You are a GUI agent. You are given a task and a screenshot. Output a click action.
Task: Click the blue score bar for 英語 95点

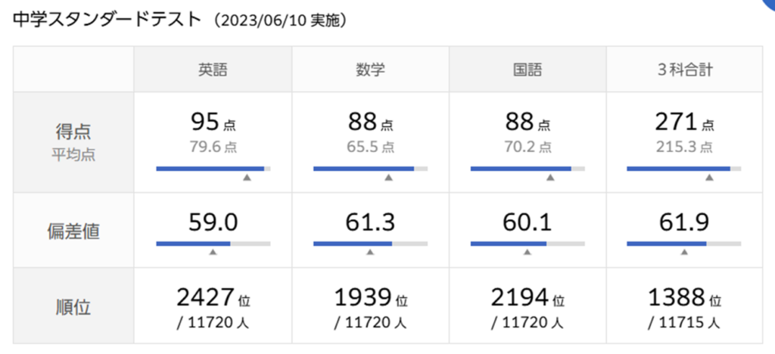click(210, 168)
